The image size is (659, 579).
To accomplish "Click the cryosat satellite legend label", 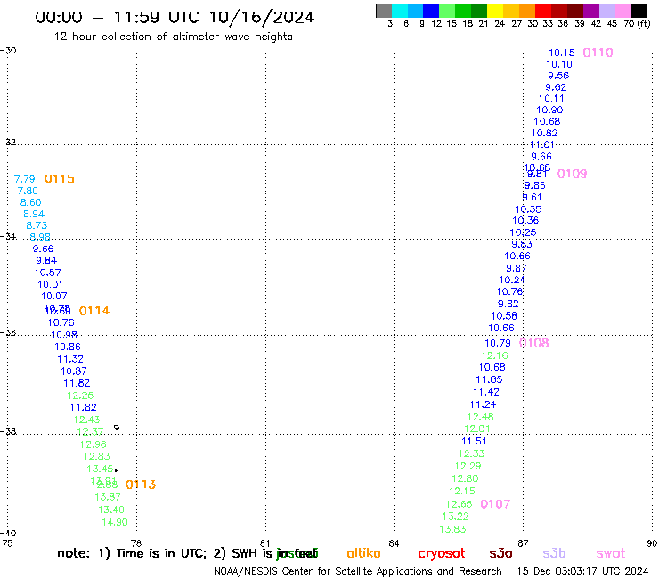I will (442, 553).
